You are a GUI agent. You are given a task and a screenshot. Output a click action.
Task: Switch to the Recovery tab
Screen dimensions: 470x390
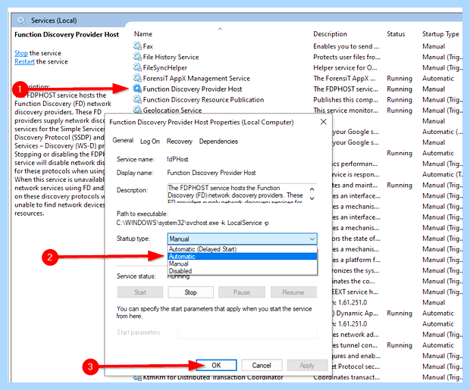(179, 142)
